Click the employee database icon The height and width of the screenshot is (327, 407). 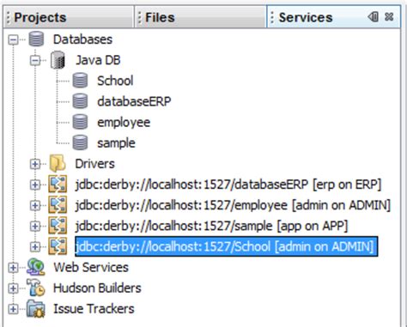(80, 122)
